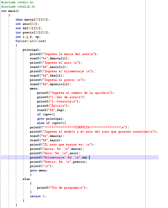Click the scanf '&anio[i]' line

pos(49,67)
